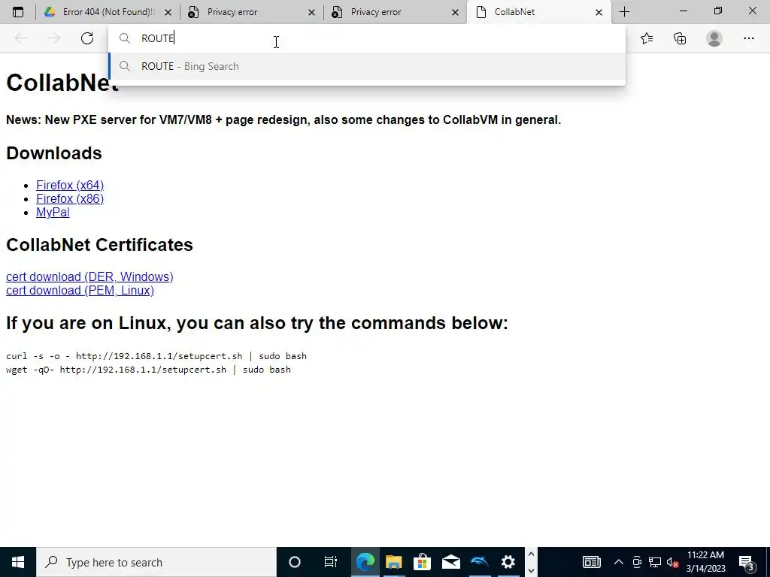Open the Collections icon
The width and height of the screenshot is (770, 577).
pos(680,38)
